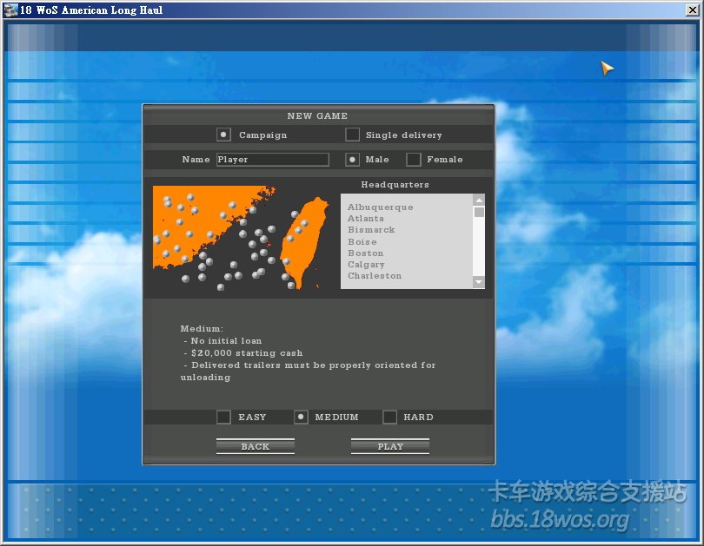Pick Boston as headquarters
The width and height of the screenshot is (704, 546).
365,253
